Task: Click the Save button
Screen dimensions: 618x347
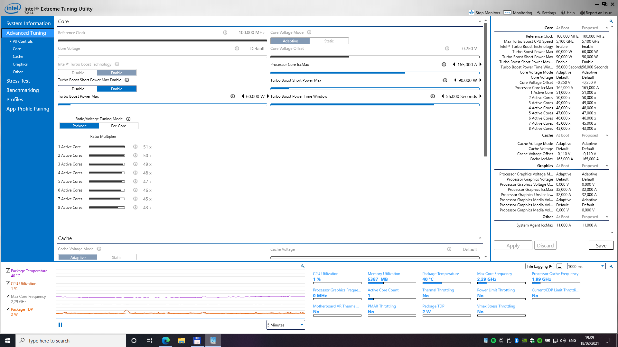Action: [601, 245]
